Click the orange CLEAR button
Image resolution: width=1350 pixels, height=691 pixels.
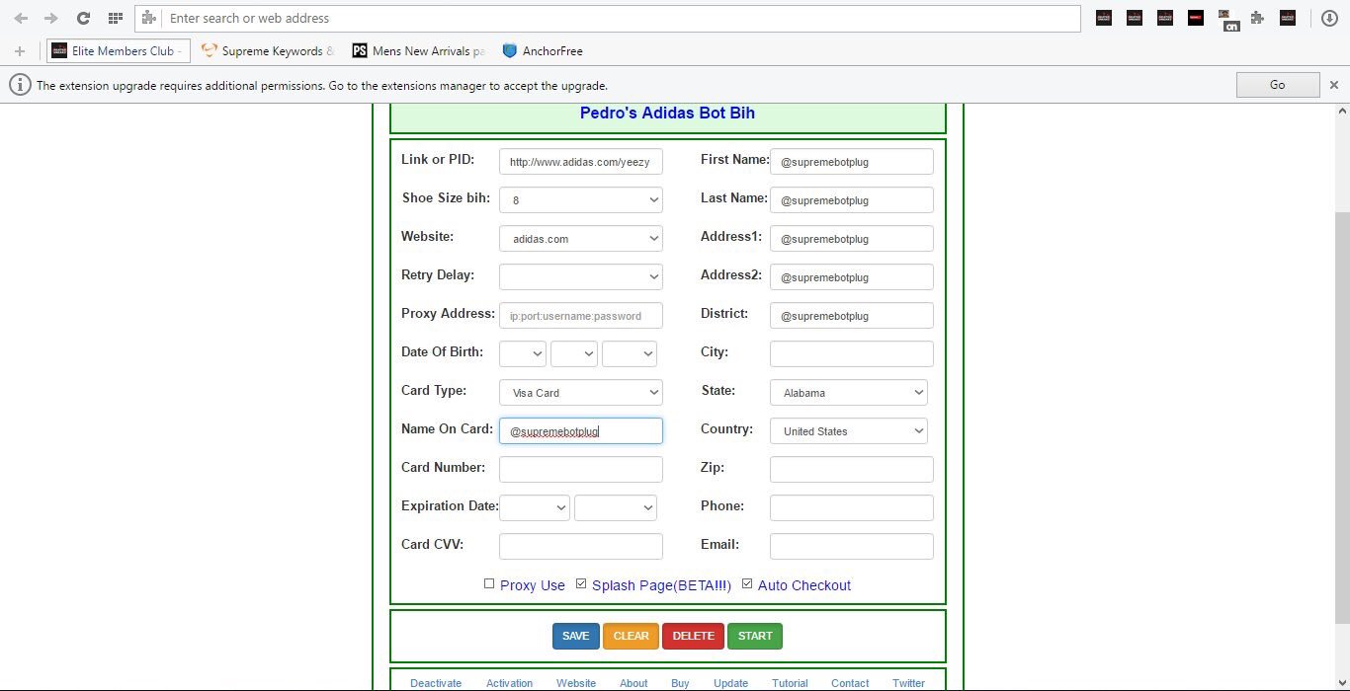click(632, 636)
